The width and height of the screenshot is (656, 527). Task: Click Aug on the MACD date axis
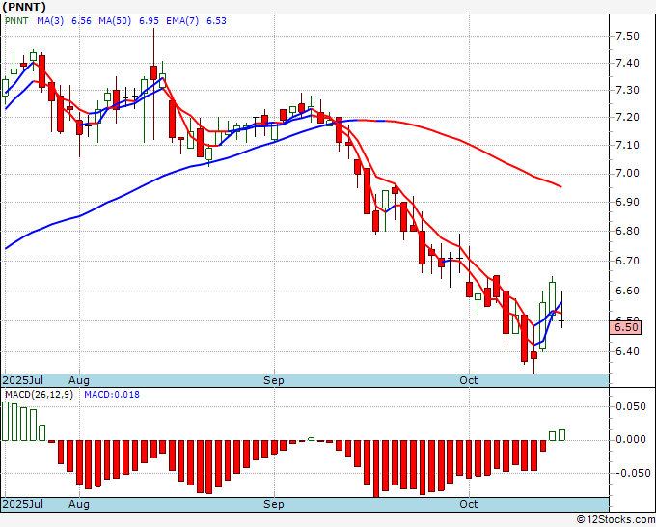[79, 504]
